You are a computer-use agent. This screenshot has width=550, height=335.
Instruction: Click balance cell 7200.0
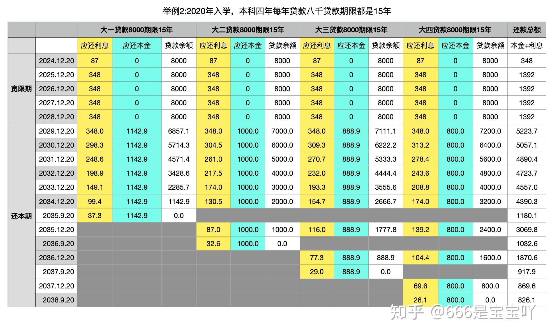pos(490,131)
